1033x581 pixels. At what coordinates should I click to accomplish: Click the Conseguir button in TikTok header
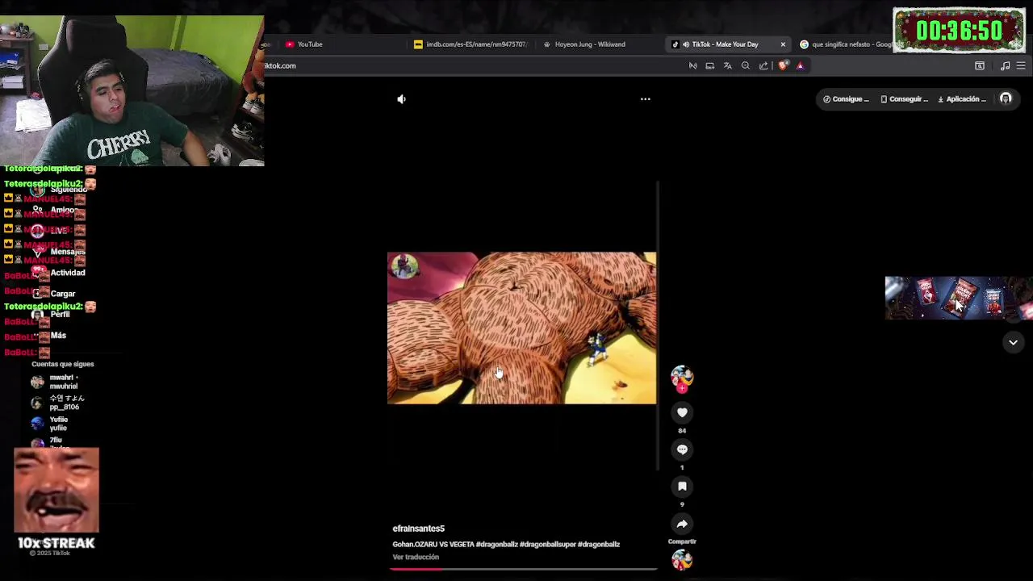(x=905, y=99)
